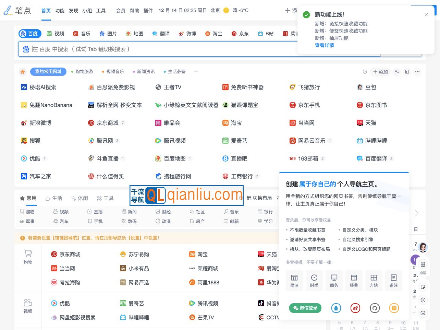440x330 pixels.
Task: Click the 查看详情 link in the notice
Action: point(325,45)
